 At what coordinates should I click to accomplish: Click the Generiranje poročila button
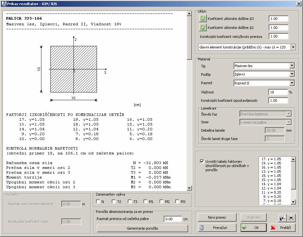[142, 228]
